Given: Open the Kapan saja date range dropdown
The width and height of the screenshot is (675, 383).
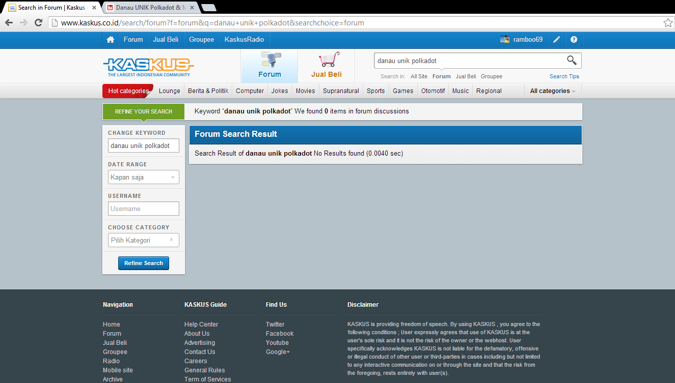Looking at the screenshot, I should [144, 177].
